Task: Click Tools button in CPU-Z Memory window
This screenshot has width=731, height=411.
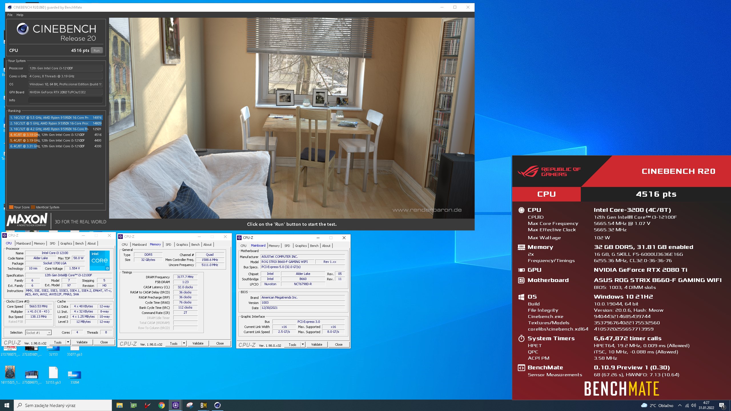Action: (174, 343)
